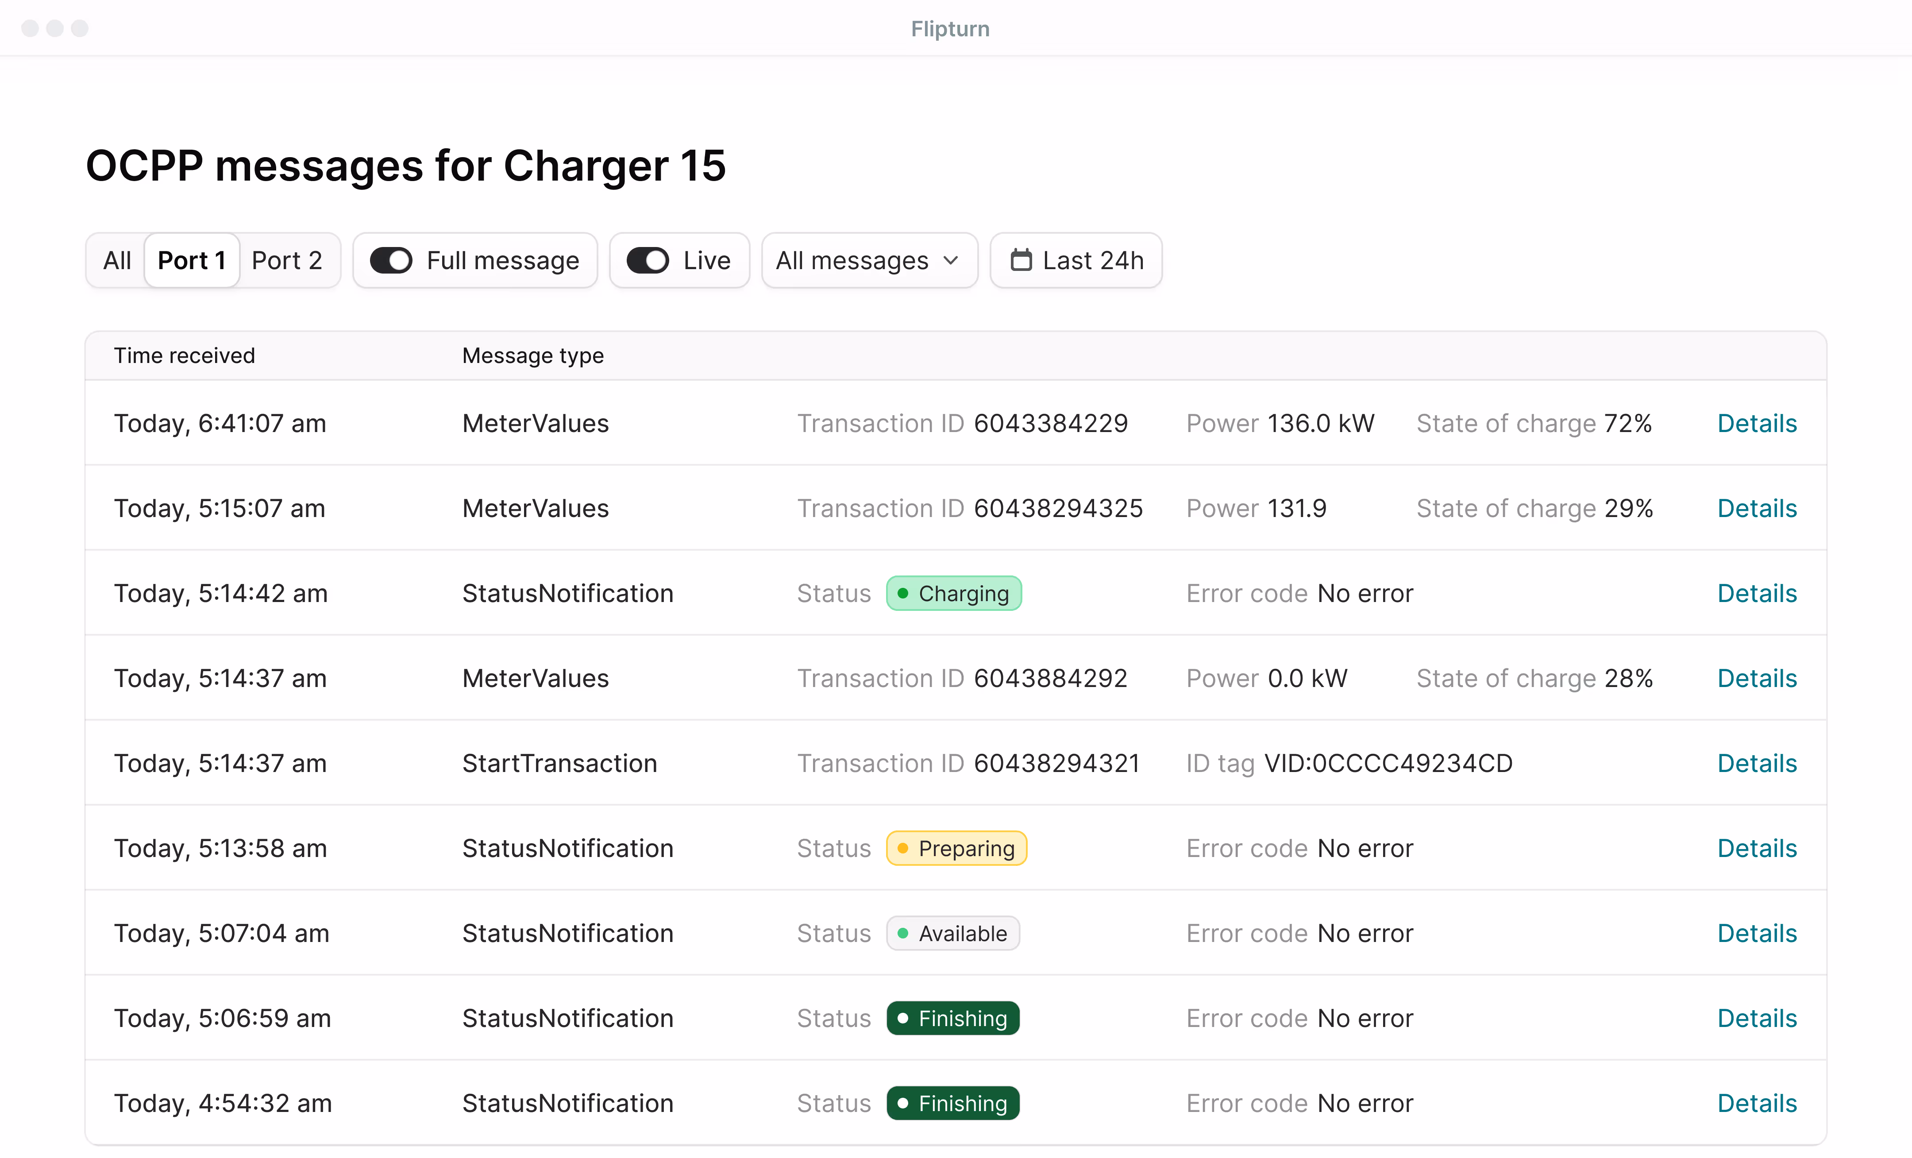The height and width of the screenshot is (1158, 1912).
Task: Click the Charging status badge
Action: pos(954,593)
